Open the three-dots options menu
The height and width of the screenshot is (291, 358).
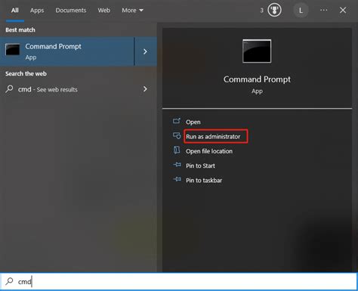coord(324,10)
